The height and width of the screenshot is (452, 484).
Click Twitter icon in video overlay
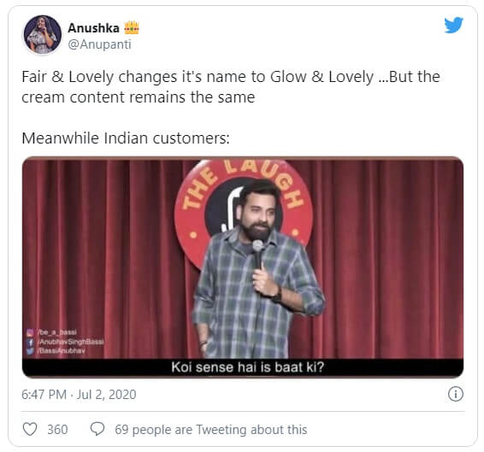coord(30,351)
